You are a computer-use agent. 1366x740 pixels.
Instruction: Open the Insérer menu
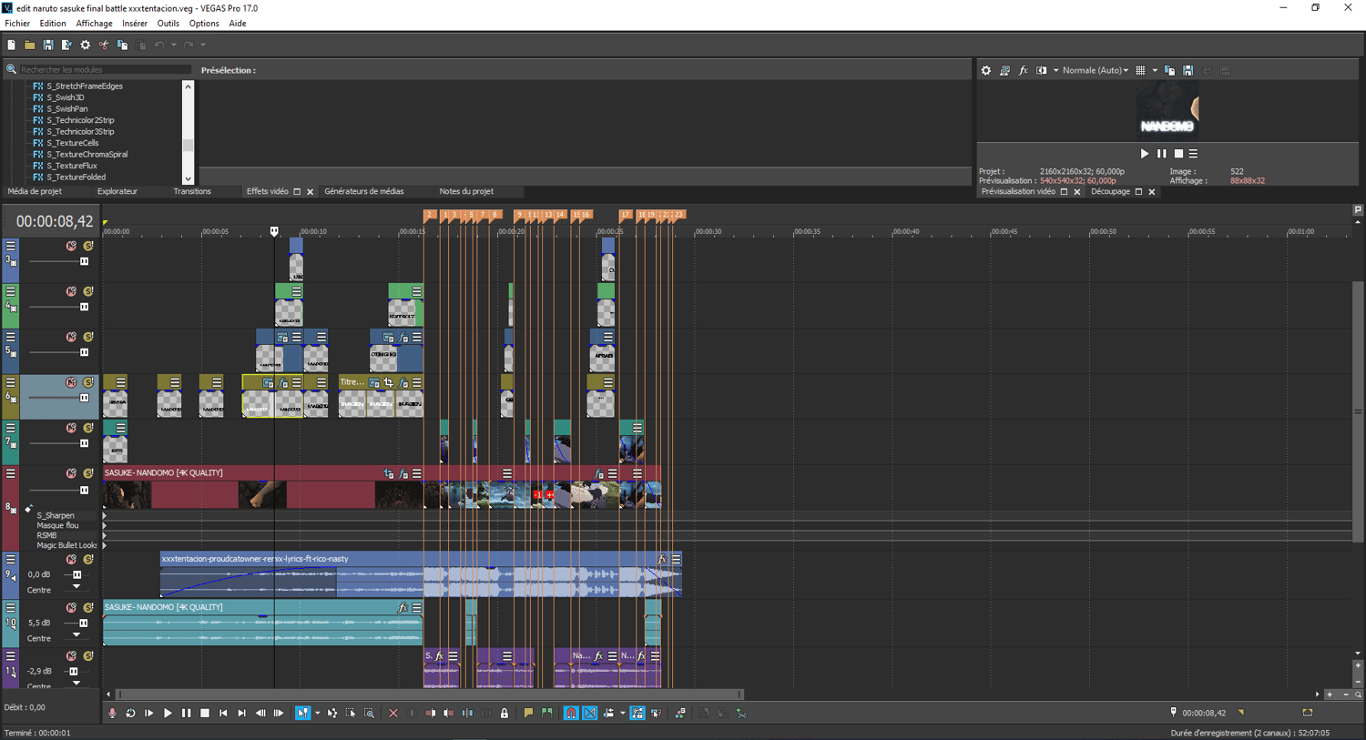click(x=135, y=24)
